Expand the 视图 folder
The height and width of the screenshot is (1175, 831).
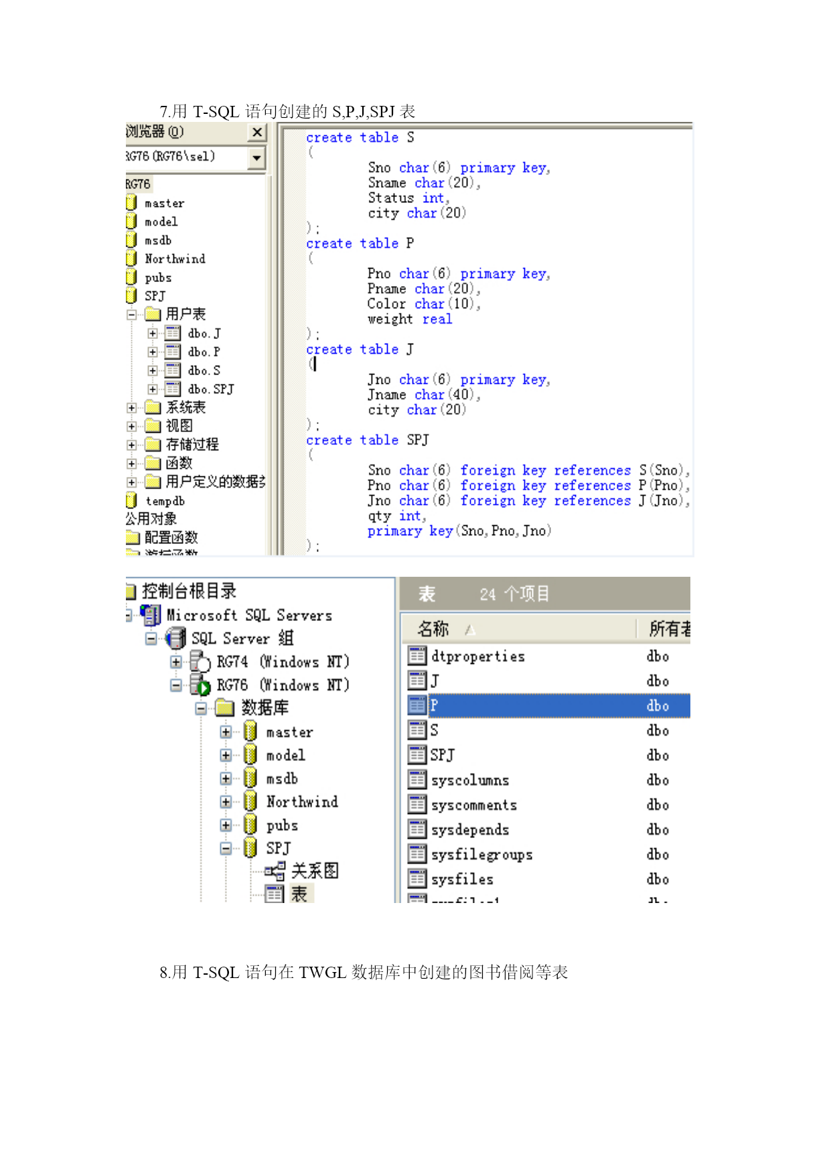click(132, 426)
